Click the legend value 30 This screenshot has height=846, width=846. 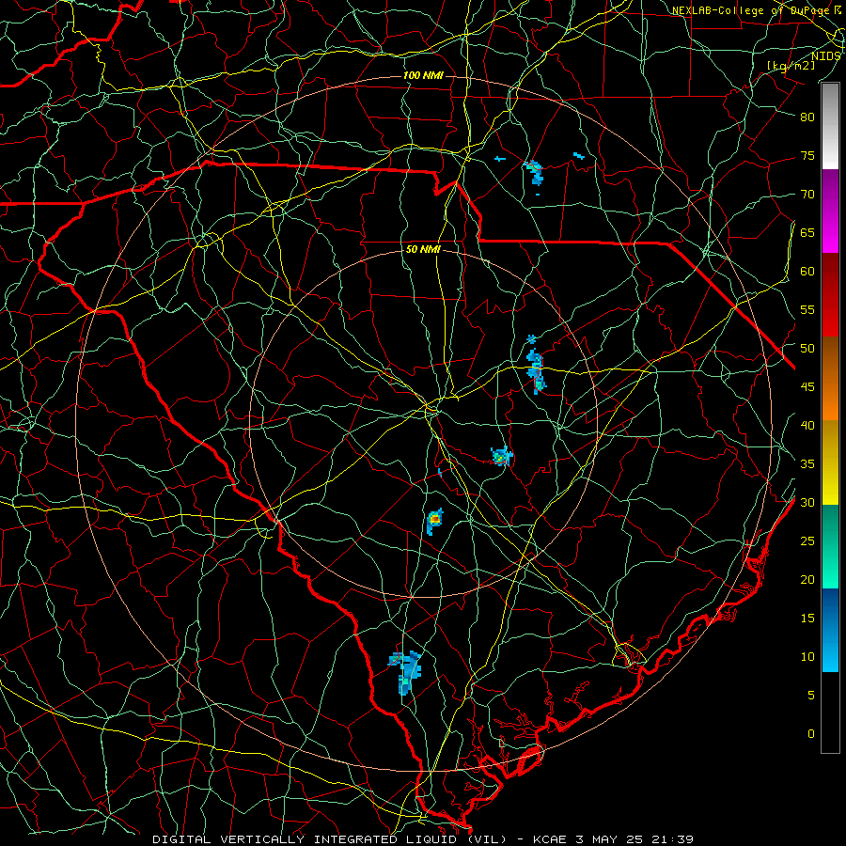[x=807, y=502]
